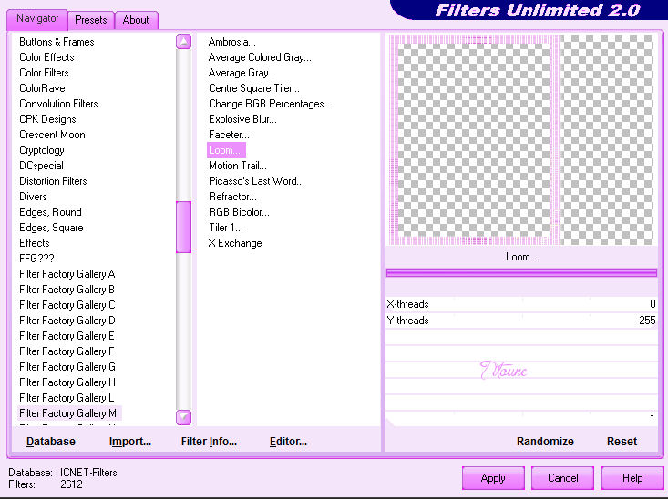This screenshot has width=668, height=499.
Task: Select Buttons & Frames category
Action: point(57,42)
